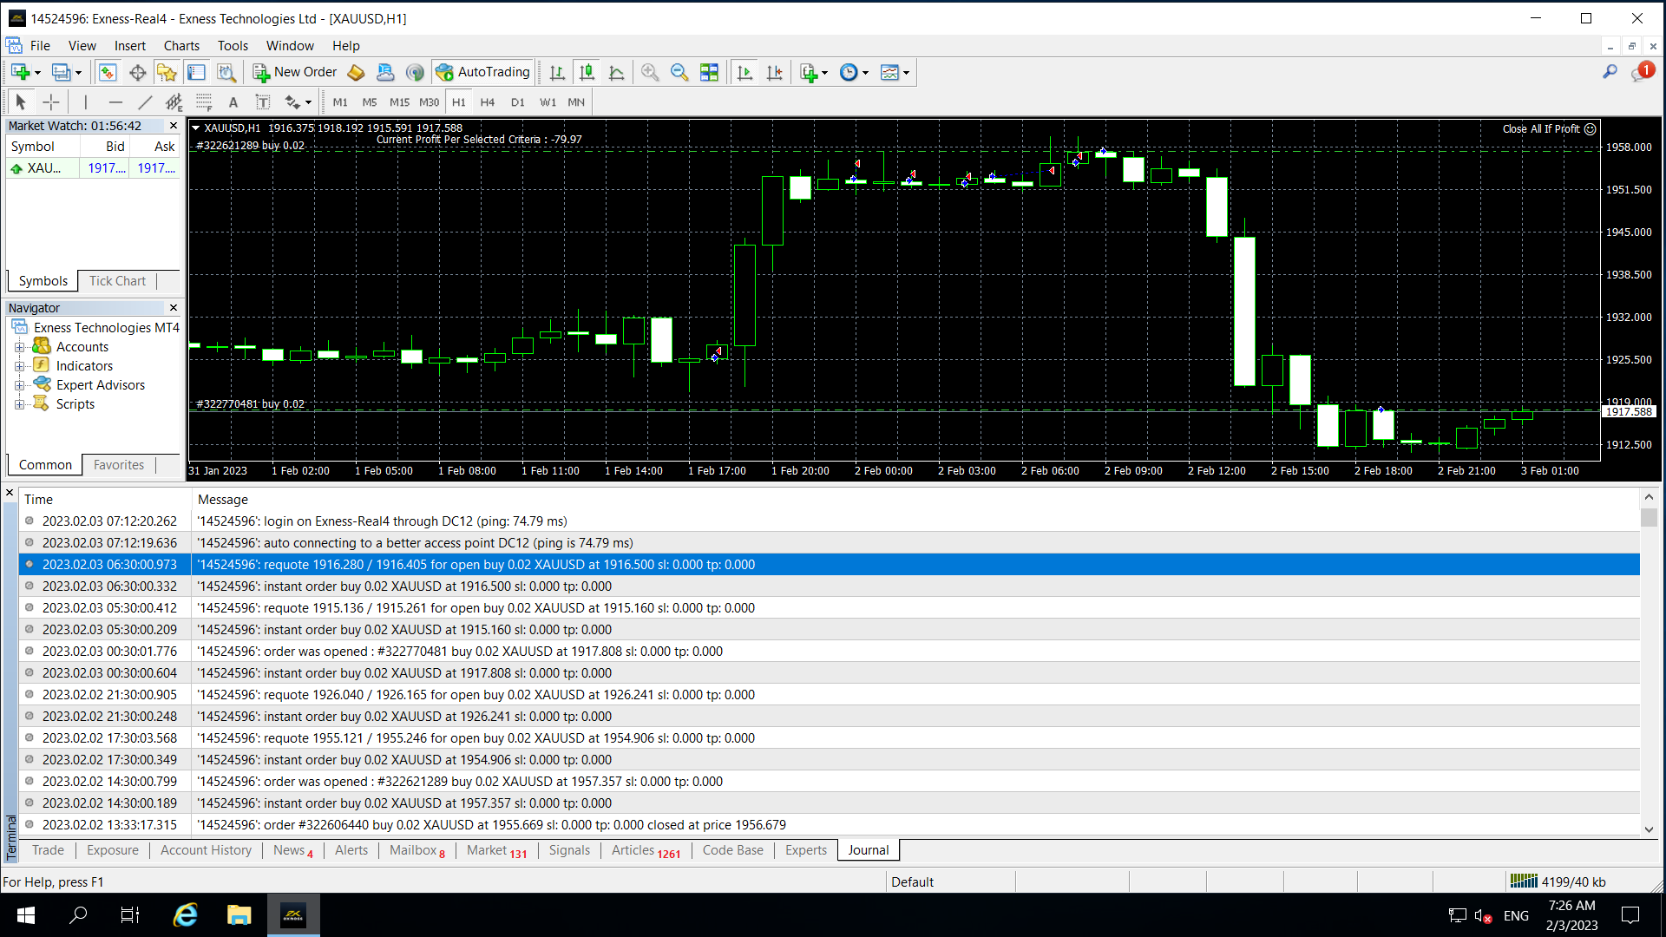Draw a trendline with the trendline tool
The width and height of the screenshot is (1666, 937).
pos(145,102)
